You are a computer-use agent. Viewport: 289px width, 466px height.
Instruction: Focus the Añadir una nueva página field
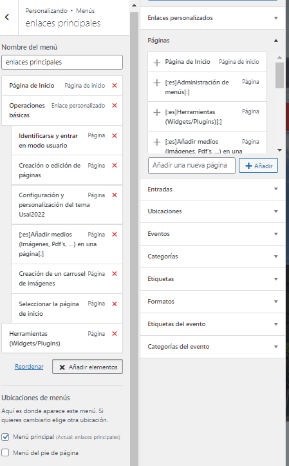(192, 166)
